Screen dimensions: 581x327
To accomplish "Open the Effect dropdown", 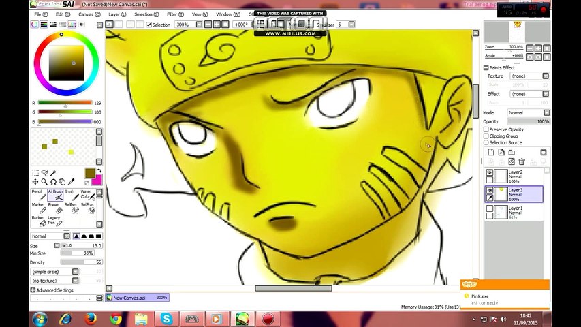I will coord(546,94).
